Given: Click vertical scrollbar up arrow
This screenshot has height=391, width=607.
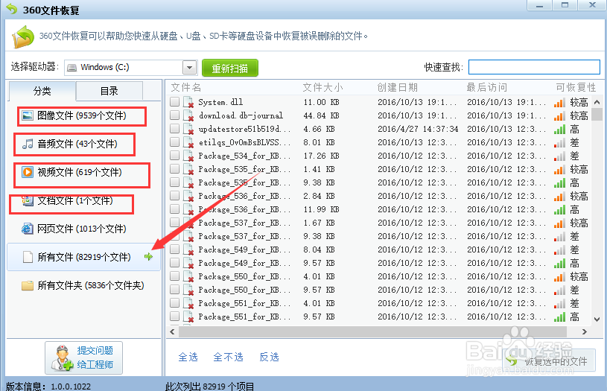Looking at the screenshot, I should 597,103.
